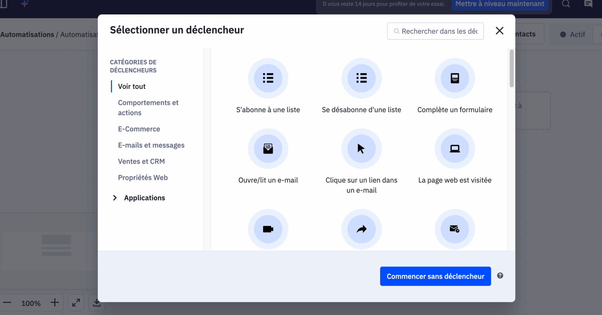Select the "E-Commerce" trigger category
This screenshot has height=315, width=602.
coord(139,129)
